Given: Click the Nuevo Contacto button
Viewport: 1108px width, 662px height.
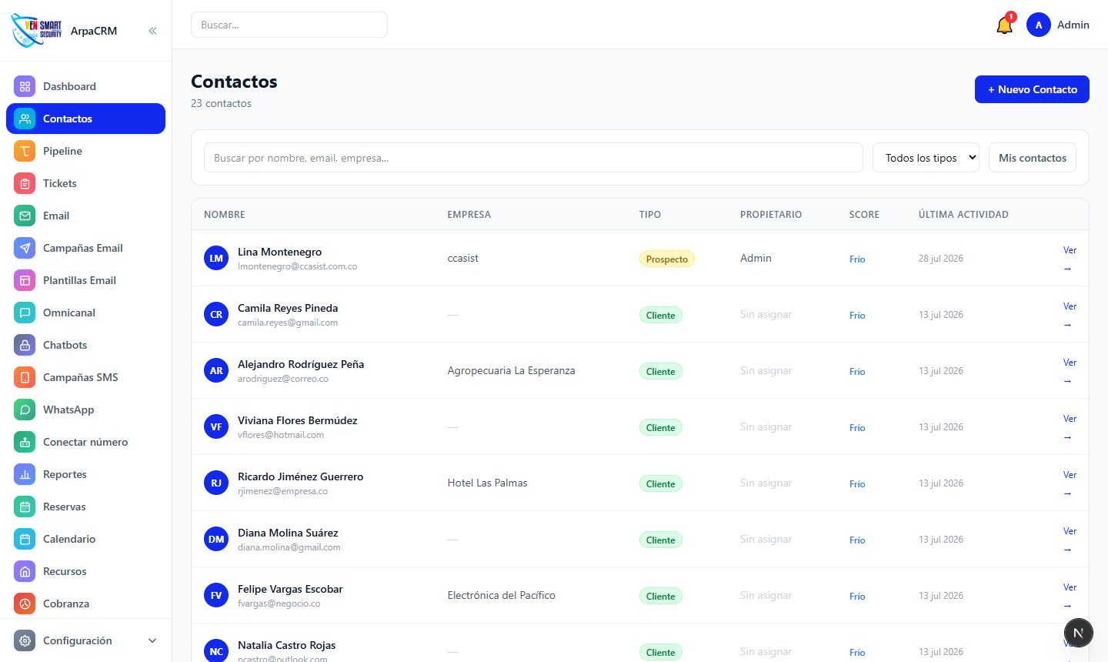Looking at the screenshot, I should pyautogui.click(x=1032, y=89).
